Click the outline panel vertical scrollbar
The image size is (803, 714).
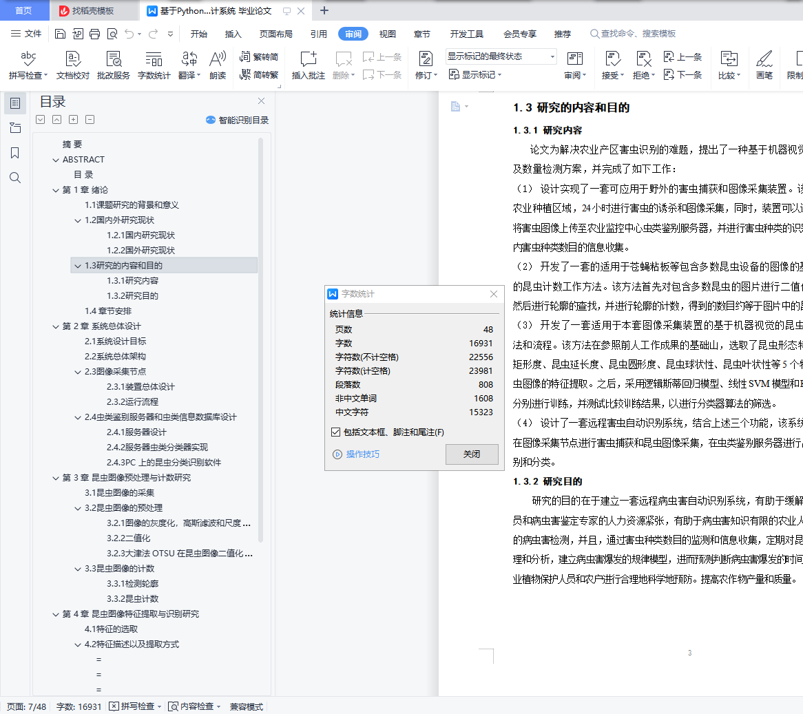261,339
